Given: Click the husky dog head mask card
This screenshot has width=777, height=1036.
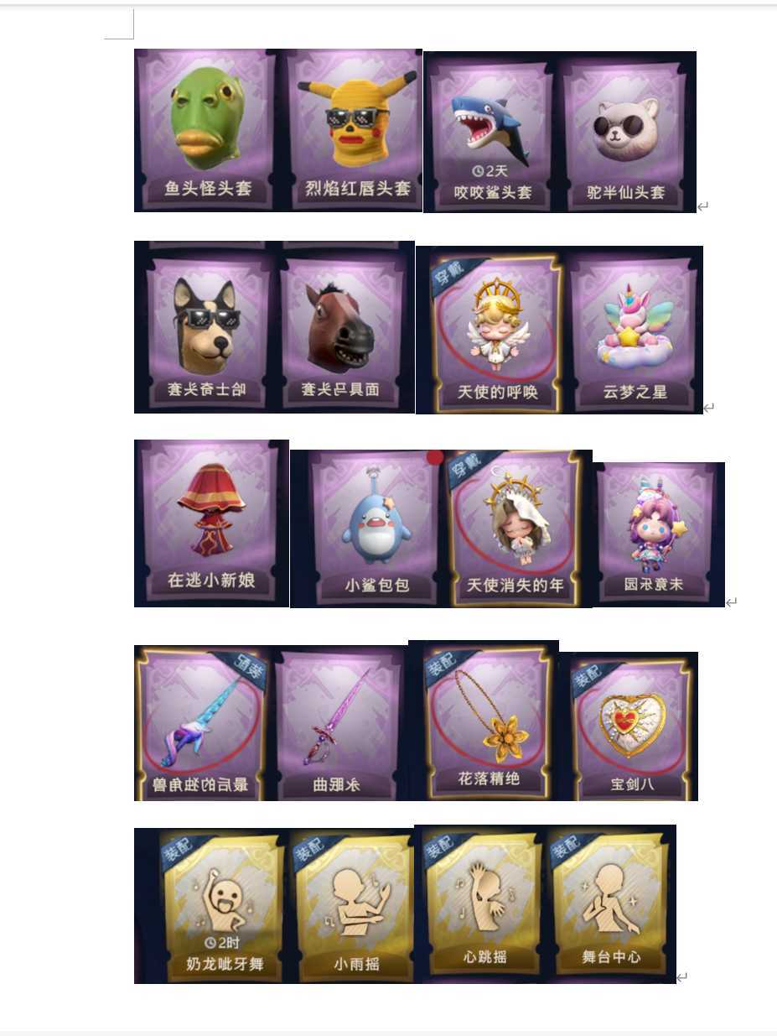Looking at the screenshot, I should click(208, 329).
